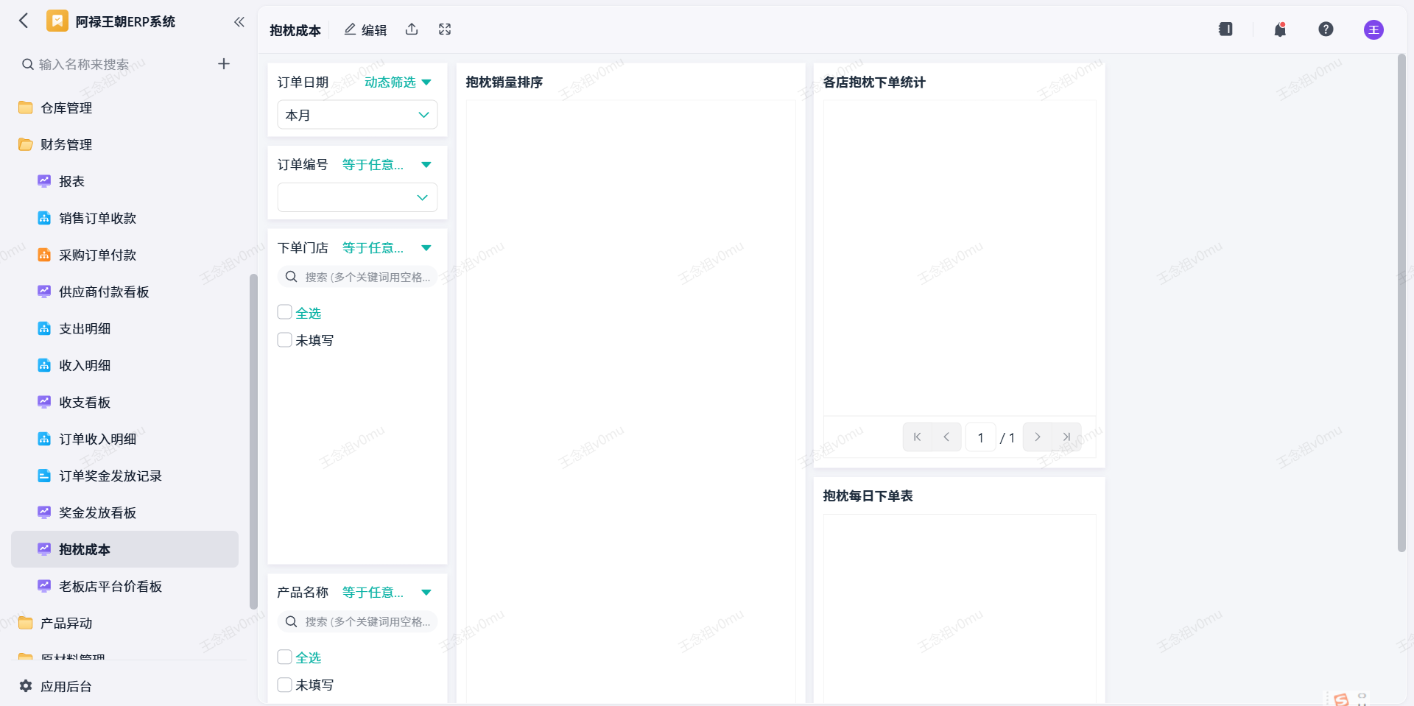
Task: Click the 编辑 edit button
Action: point(365,29)
